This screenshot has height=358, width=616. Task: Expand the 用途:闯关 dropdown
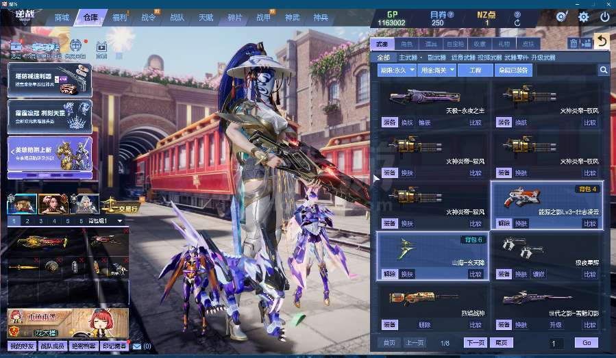(x=436, y=71)
